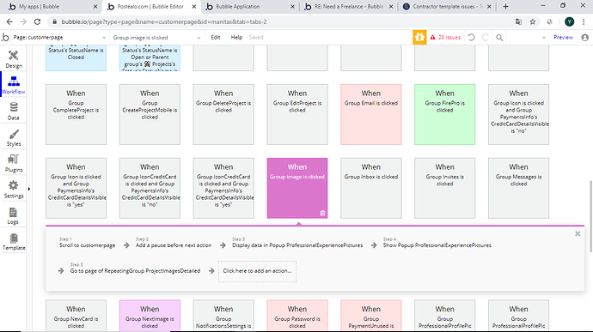Open the Data section icon
Image resolution: width=593 pixels, height=332 pixels.
click(13, 107)
